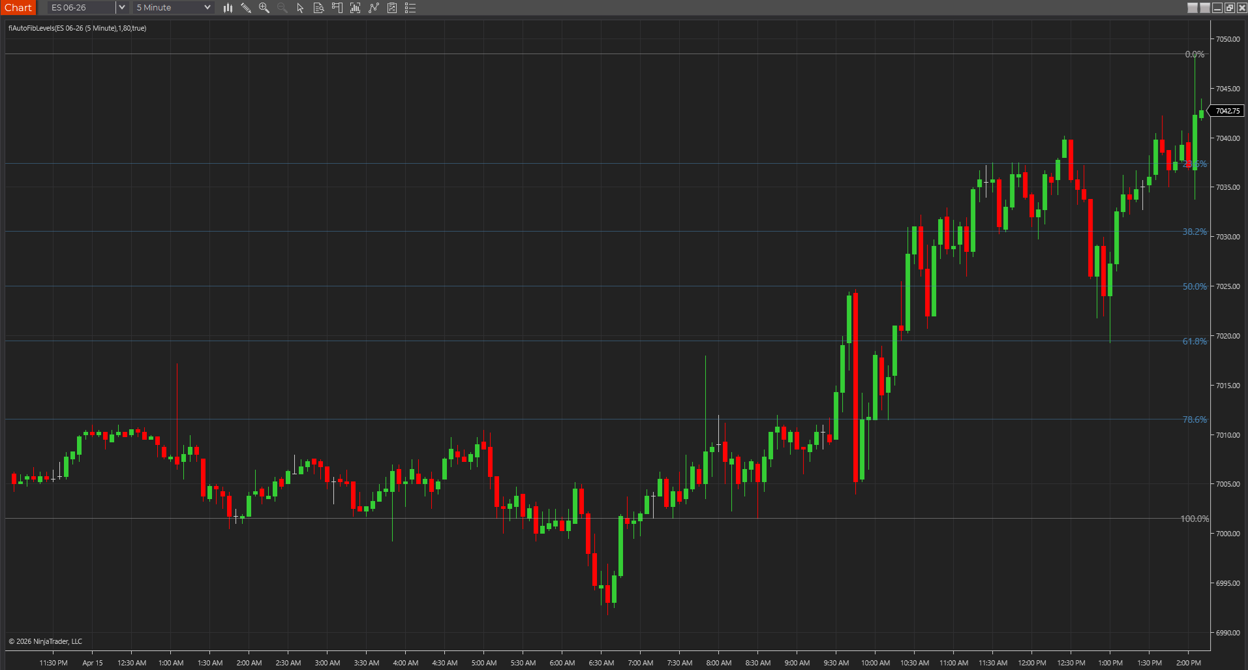Screen dimensions: 1248x670
Task: Toggle the disabled Zoom Out tool
Action: (282, 8)
